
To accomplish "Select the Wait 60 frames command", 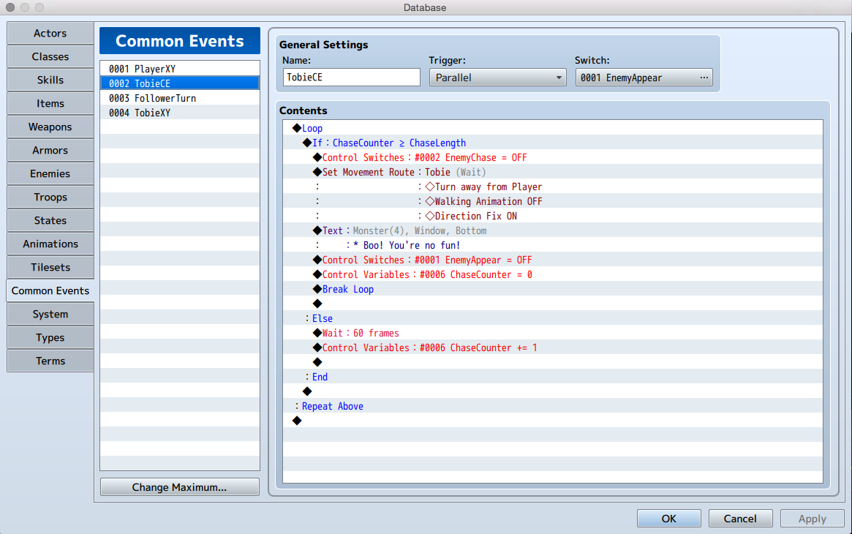I will (x=553, y=334).
